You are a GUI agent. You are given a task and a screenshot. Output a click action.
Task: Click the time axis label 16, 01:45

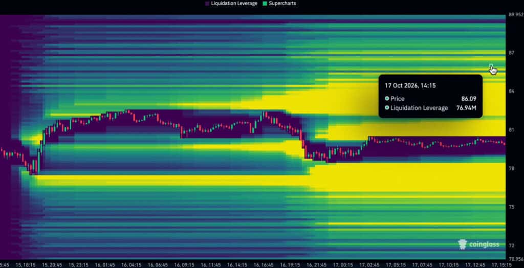point(104,264)
